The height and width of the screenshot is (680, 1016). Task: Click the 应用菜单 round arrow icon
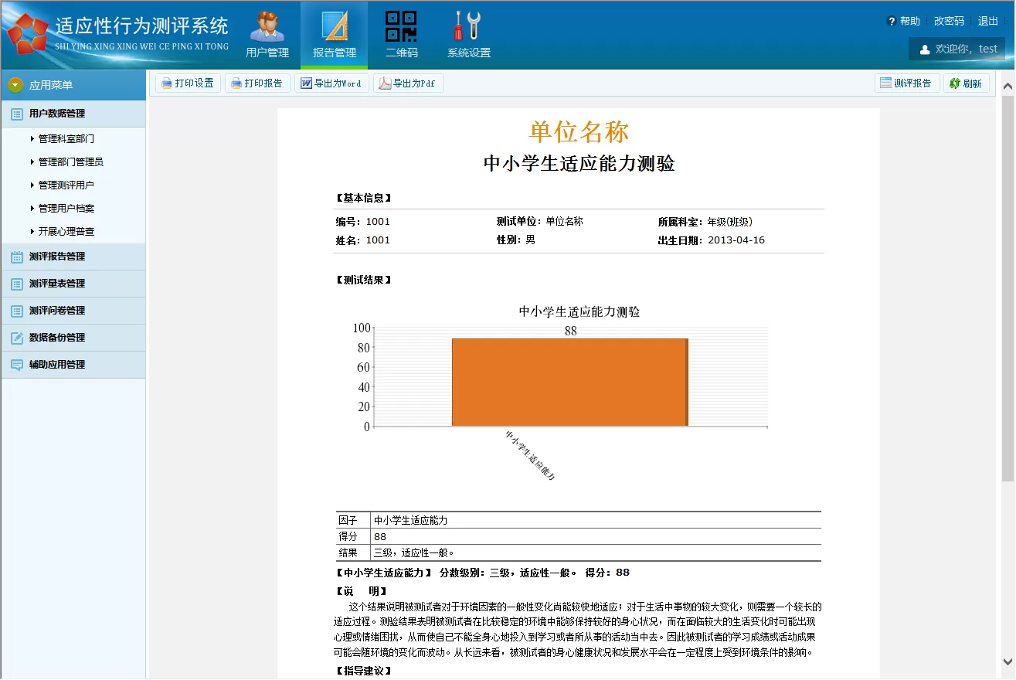(x=15, y=85)
